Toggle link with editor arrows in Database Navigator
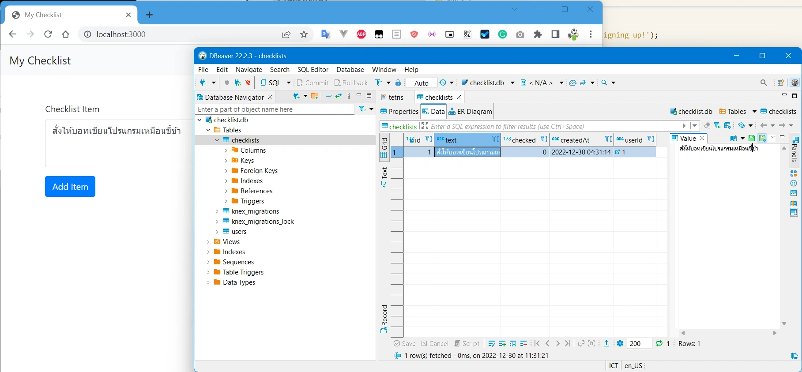Image resolution: width=802 pixels, height=372 pixels. click(339, 96)
